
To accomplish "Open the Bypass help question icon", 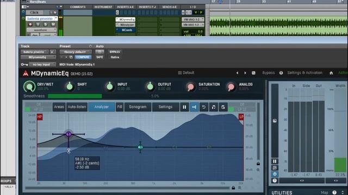I will tap(281, 73).
